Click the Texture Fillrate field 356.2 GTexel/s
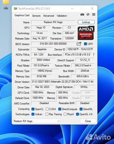114x144 pixels. tap(83, 65)
